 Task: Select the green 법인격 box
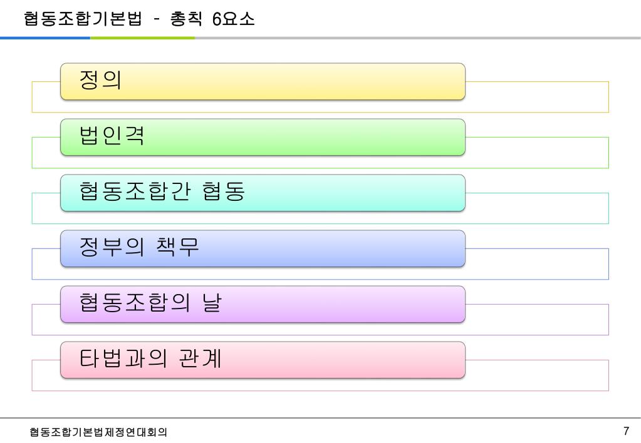pyautogui.click(x=263, y=137)
